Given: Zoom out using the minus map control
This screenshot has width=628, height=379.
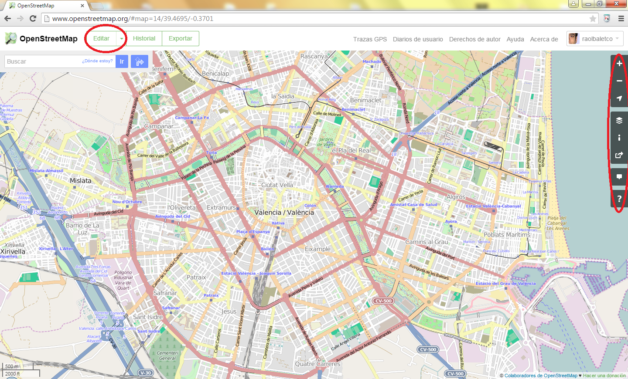Looking at the screenshot, I should pos(619,81).
